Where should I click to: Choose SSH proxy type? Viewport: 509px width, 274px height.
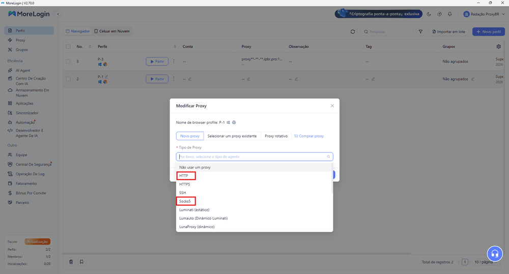(x=254, y=193)
